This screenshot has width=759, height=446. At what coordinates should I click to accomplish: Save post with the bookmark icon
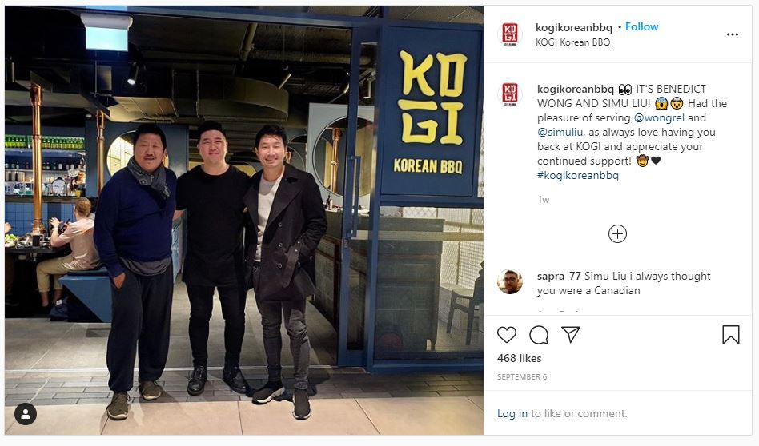(x=730, y=334)
